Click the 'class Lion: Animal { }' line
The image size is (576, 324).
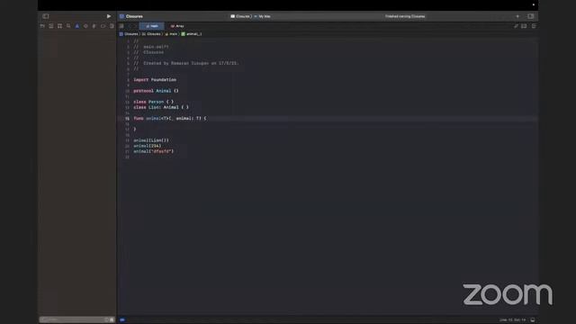[x=161, y=107]
